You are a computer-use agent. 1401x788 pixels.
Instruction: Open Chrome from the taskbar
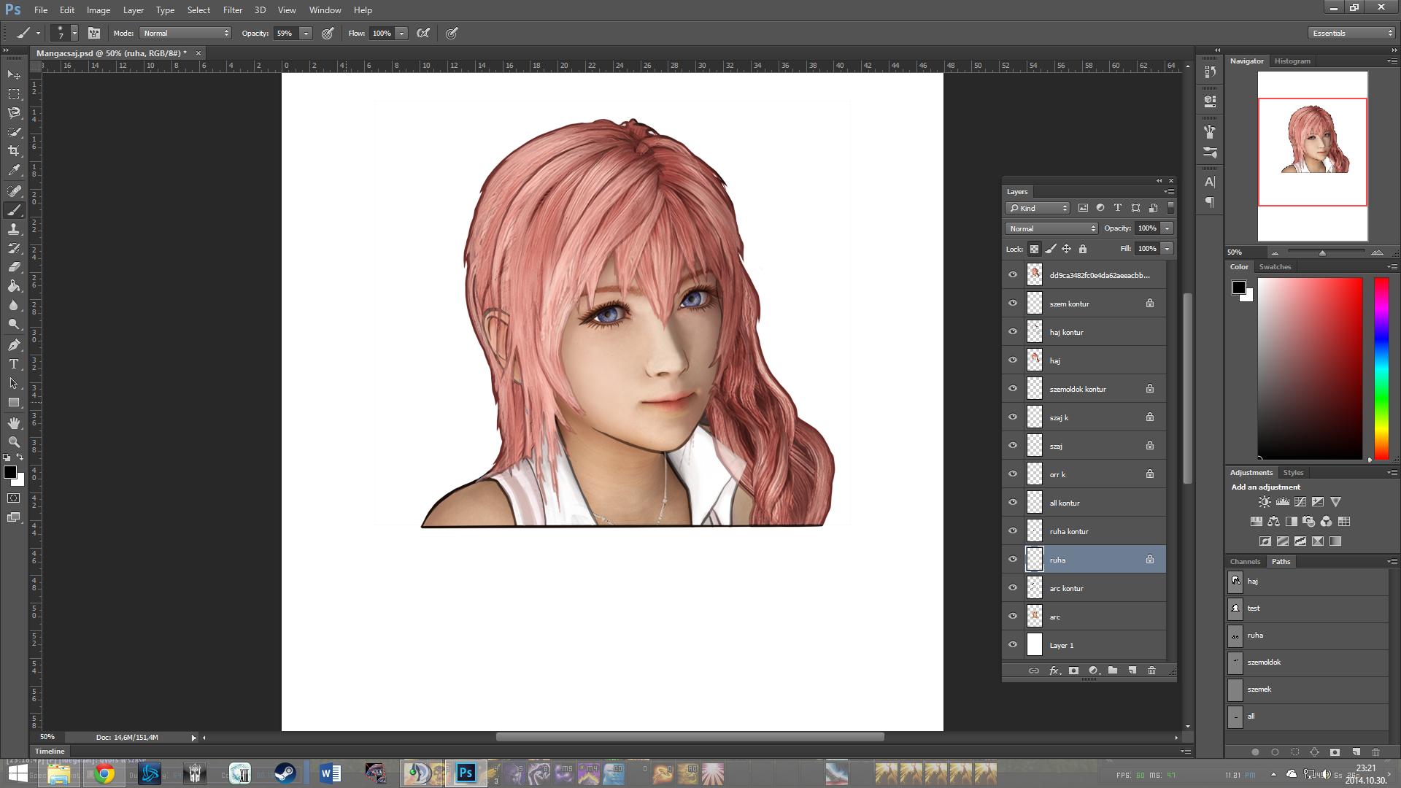pos(104,774)
